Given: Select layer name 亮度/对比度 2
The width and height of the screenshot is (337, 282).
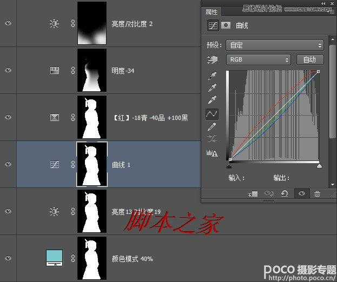Looking at the screenshot, I should [132, 24].
